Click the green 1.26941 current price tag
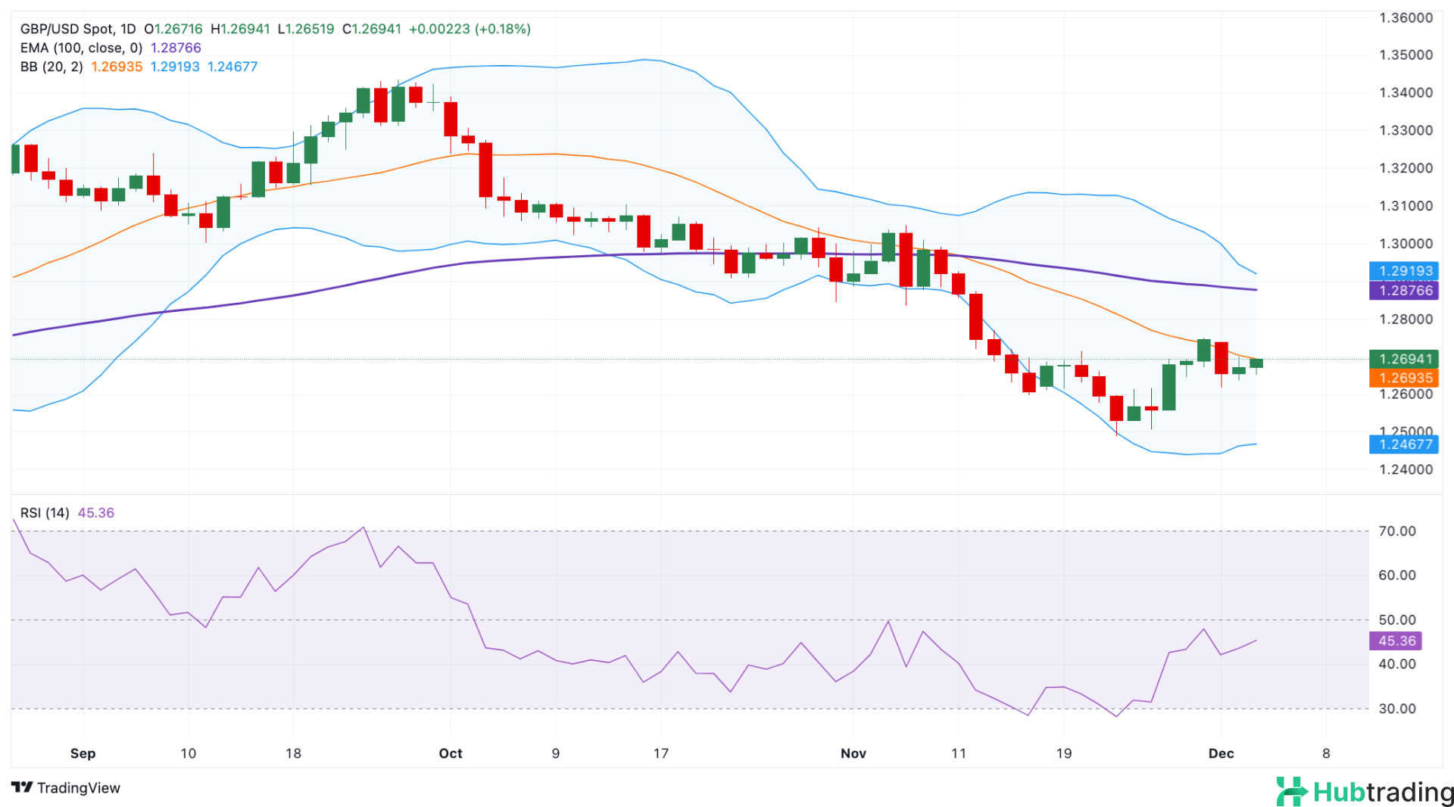 pos(1405,359)
